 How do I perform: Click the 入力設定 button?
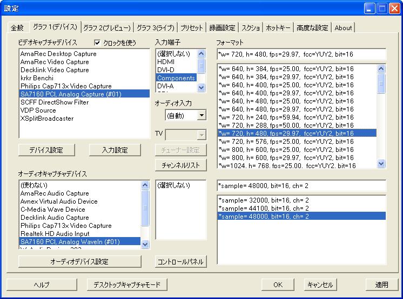(115, 150)
